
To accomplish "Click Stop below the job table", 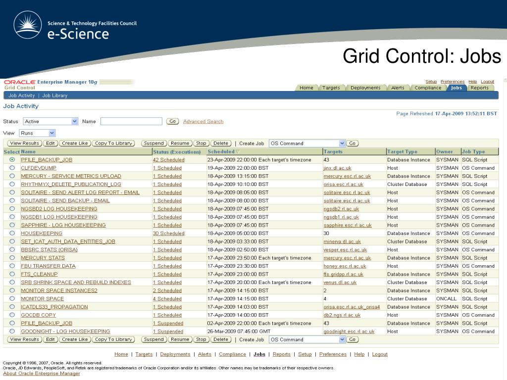I will (201, 339).
